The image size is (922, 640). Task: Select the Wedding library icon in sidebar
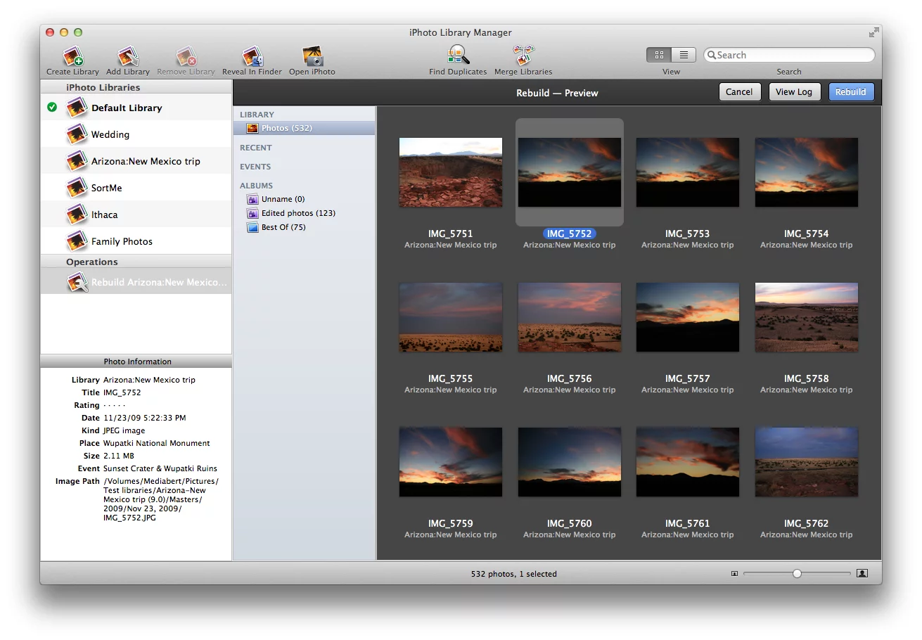click(x=75, y=134)
